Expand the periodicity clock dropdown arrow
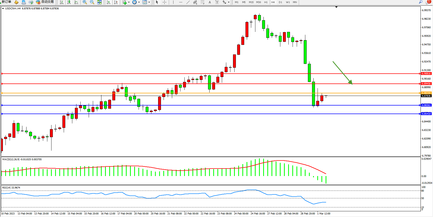 pyautogui.click(x=139, y=2)
